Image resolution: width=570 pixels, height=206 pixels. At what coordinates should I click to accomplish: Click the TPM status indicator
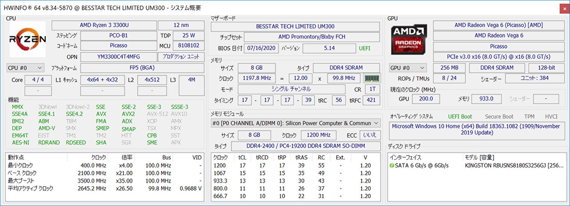pyautogui.click(x=529, y=117)
